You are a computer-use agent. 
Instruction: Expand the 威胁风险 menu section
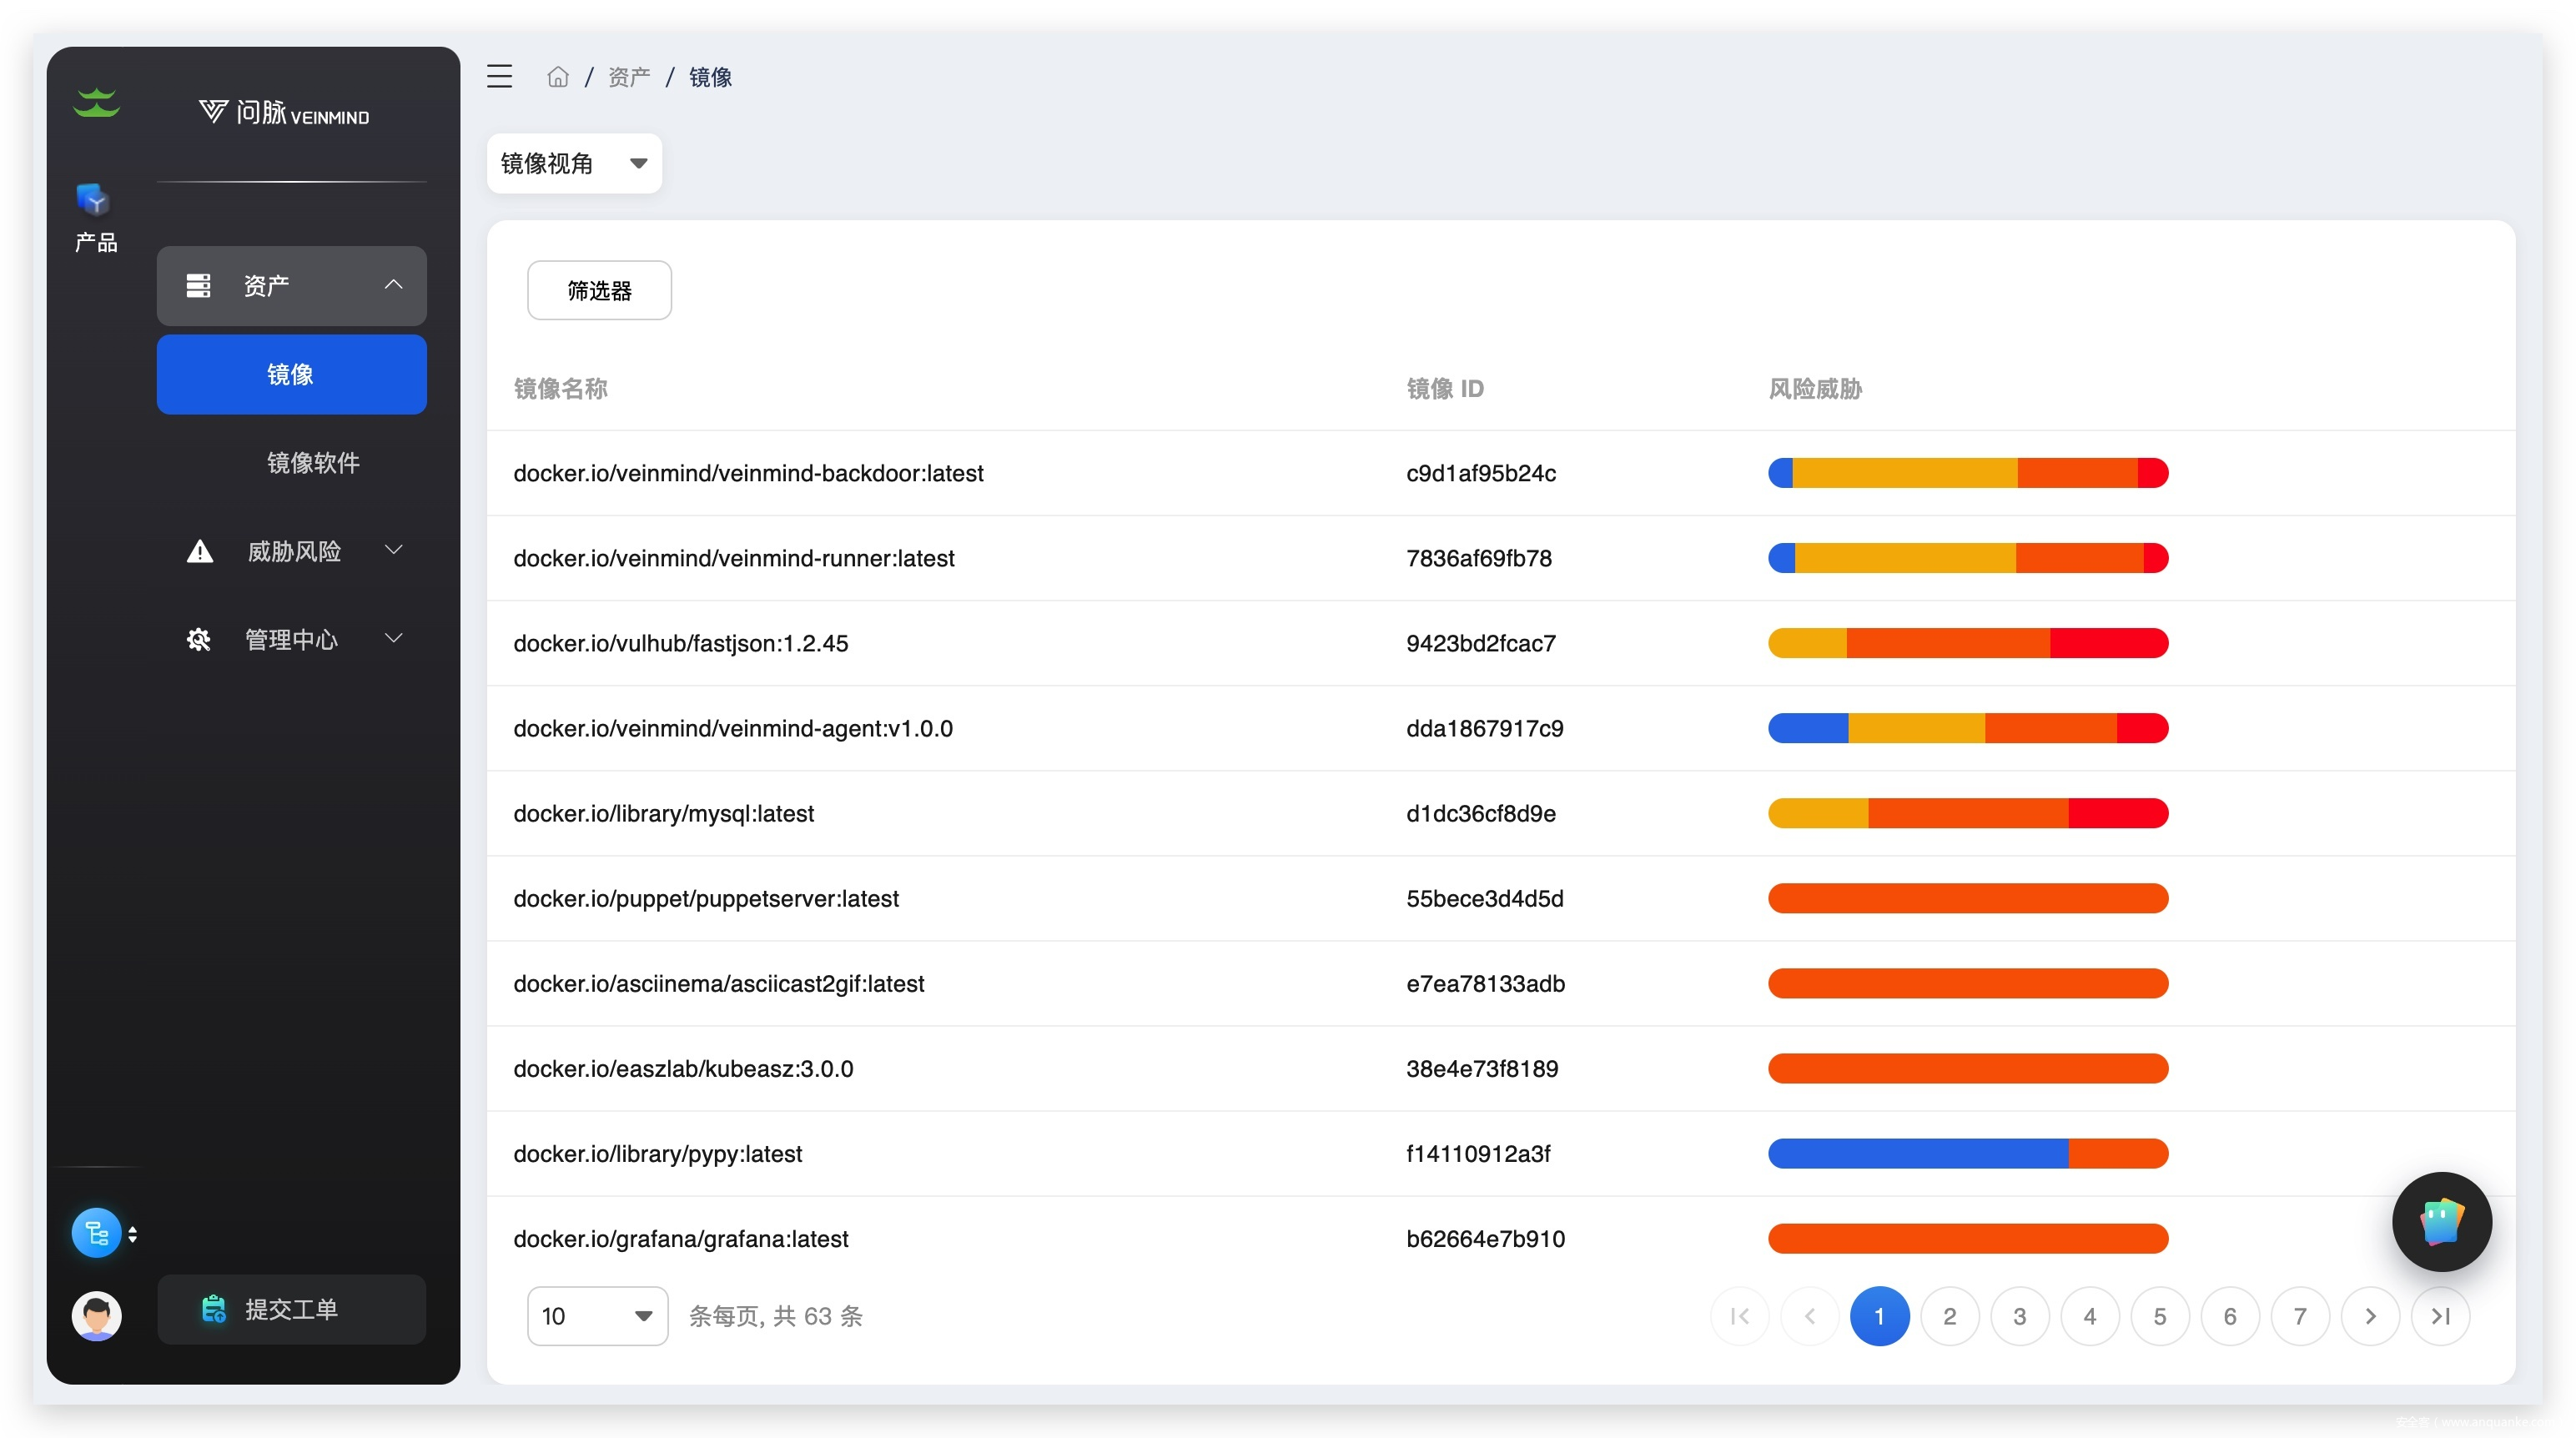pyautogui.click(x=292, y=551)
